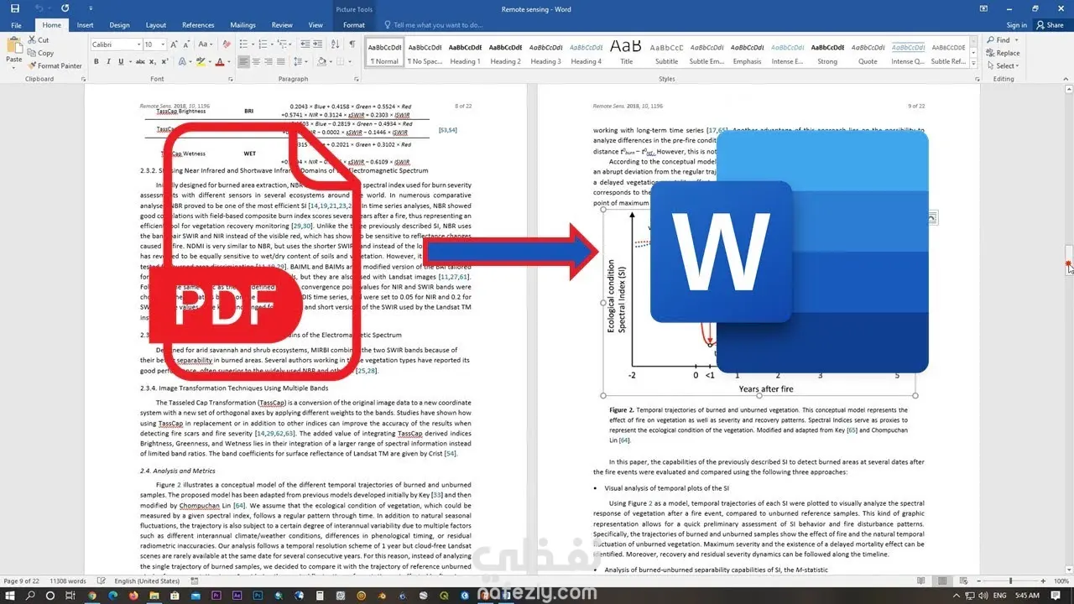Image resolution: width=1074 pixels, height=604 pixels.
Task: Switch to the References tab
Action: [198, 25]
